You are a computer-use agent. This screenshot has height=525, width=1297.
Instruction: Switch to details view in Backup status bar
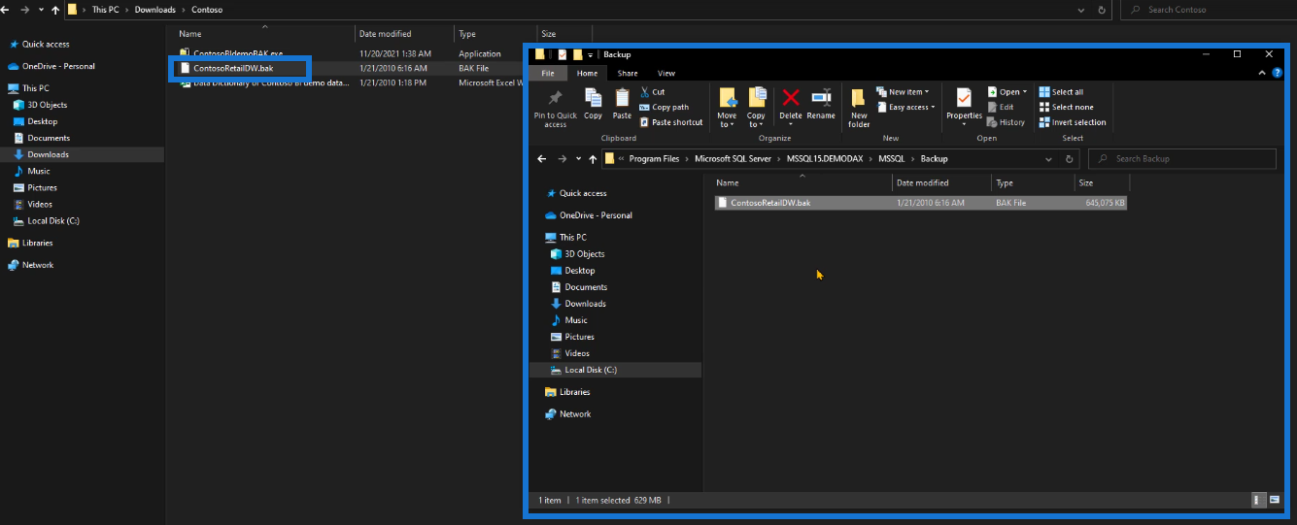coord(1258,500)
